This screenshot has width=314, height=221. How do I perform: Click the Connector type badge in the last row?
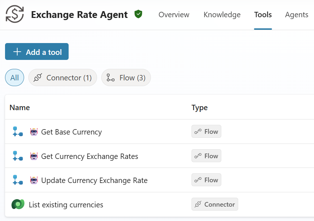click(214, 204)
